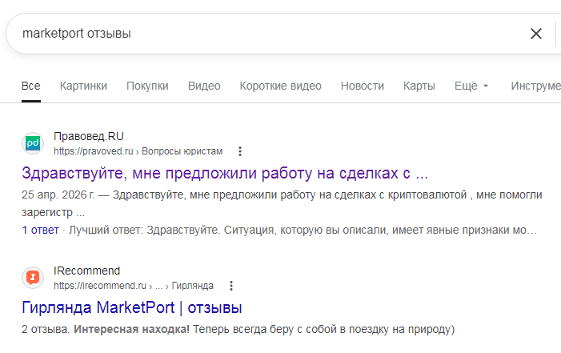Click the 'IRecommend' site name

pyautogui.click(x=87, y=271)
